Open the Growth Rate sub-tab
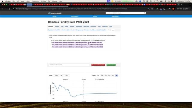 58,30
